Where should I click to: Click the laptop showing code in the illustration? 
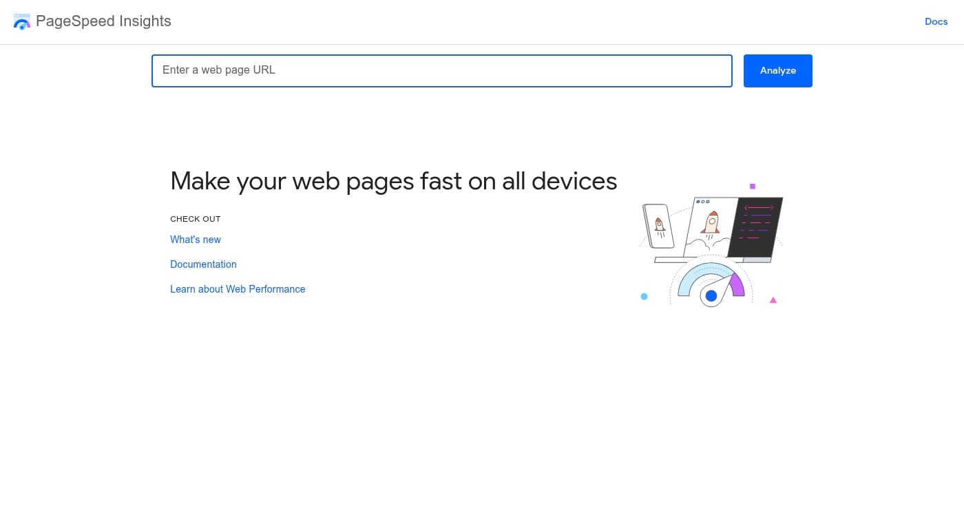point(756,224)
